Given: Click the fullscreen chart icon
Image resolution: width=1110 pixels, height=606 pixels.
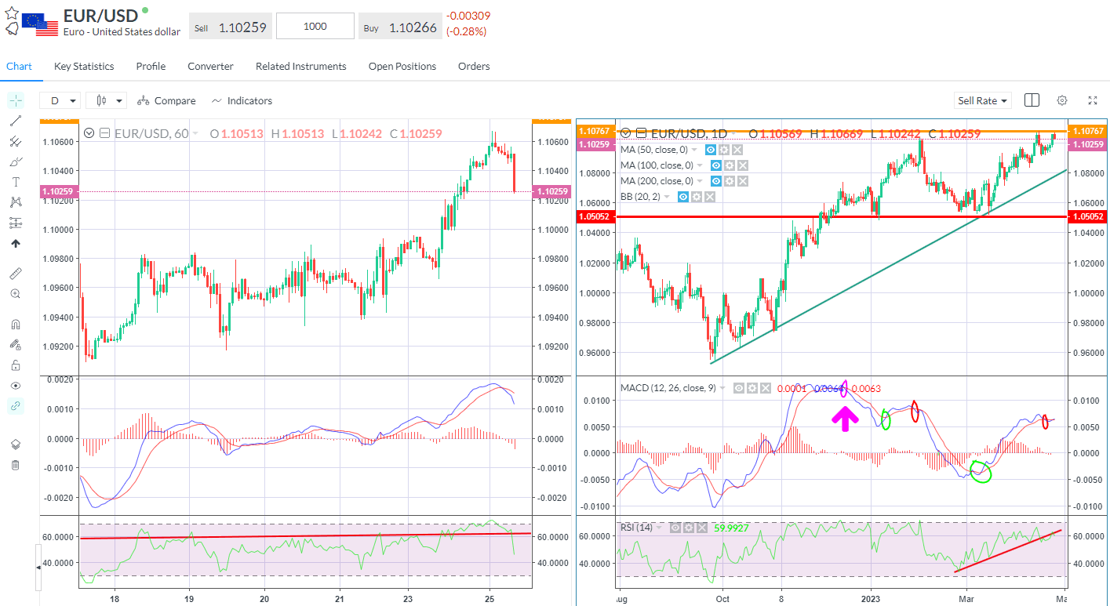Looking at the screenshot, I should click(1092, 100).
